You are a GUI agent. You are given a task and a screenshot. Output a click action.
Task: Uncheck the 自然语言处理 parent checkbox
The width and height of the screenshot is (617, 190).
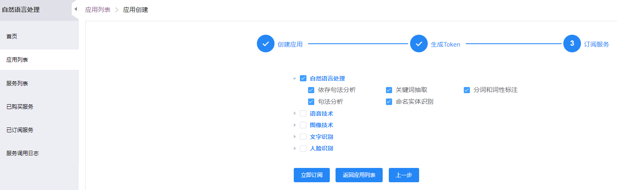pos(303,78)
